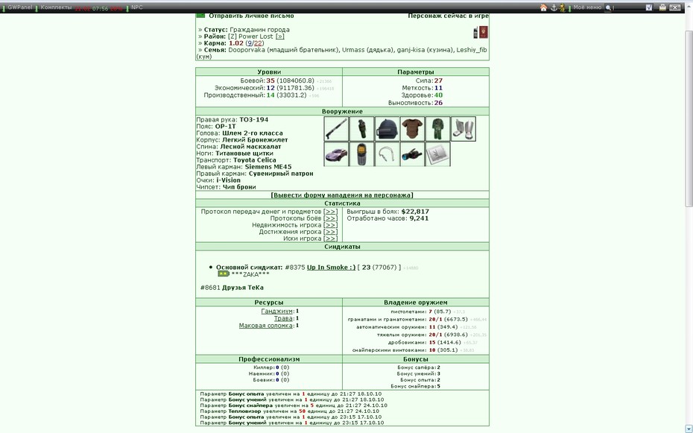
Task: Click the red passport icon
Action: coord(484,32)
